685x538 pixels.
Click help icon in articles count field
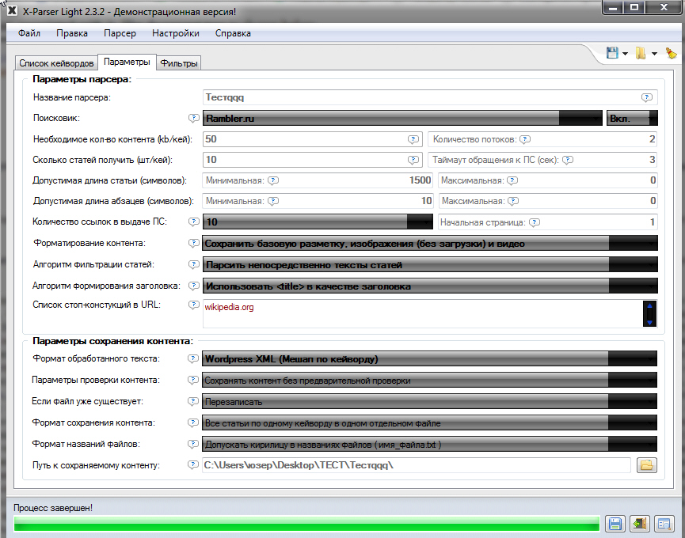413,160
